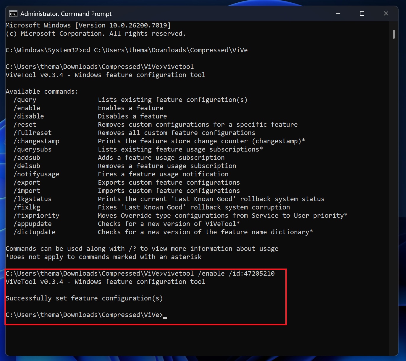Close the Command Prompt window
Viewport: 406px width, 361px height.
click(386, 14)
